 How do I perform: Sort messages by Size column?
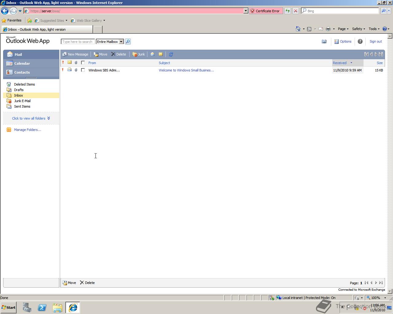pos(379,63)
